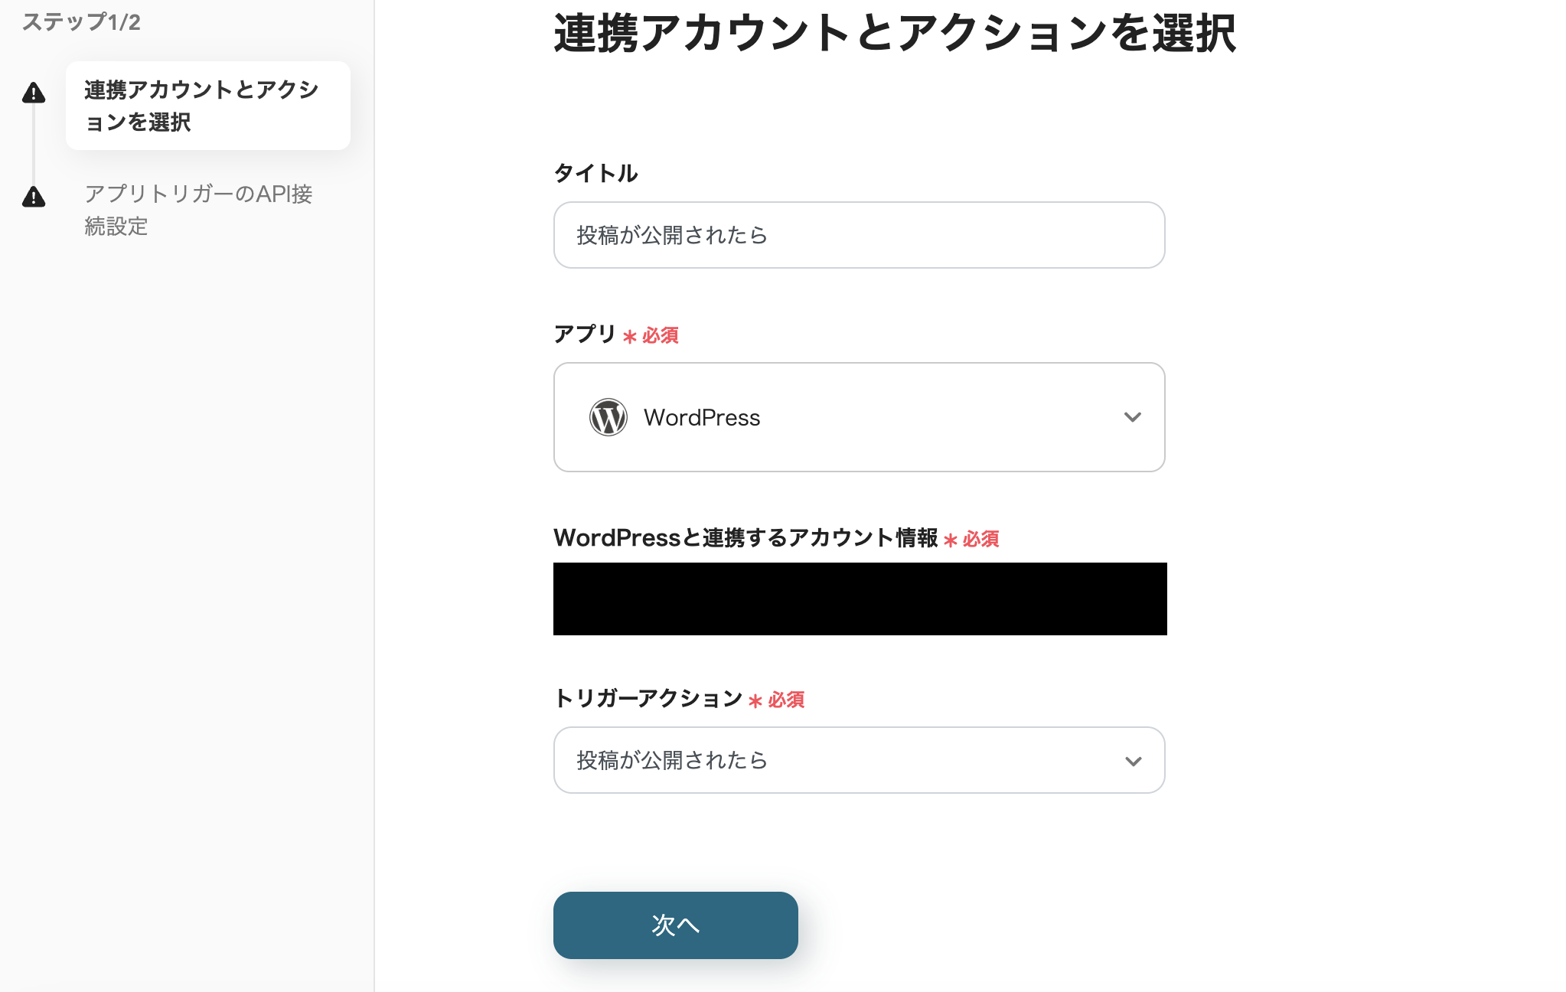The width and height of the screenshot is (1566, 992).
Task: Click the red asterisk next to アプリ label
Action: 630,337
